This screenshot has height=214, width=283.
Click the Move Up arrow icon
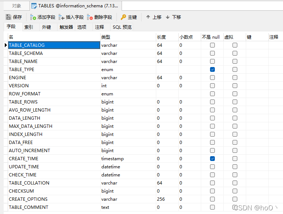pyautogui.click(x=148, y=17)
